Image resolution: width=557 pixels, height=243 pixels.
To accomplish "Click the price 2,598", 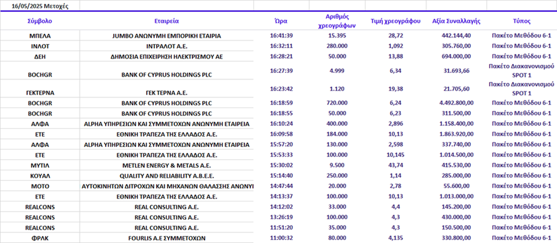I will coord(395,144).
